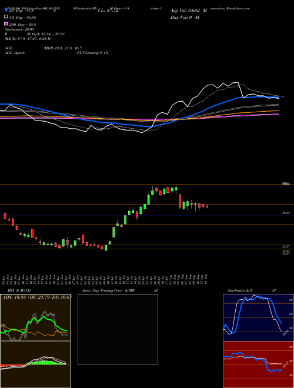Click the 'Stochastics: 29.03' reading

pyautogui.click(x=19, y=29)
